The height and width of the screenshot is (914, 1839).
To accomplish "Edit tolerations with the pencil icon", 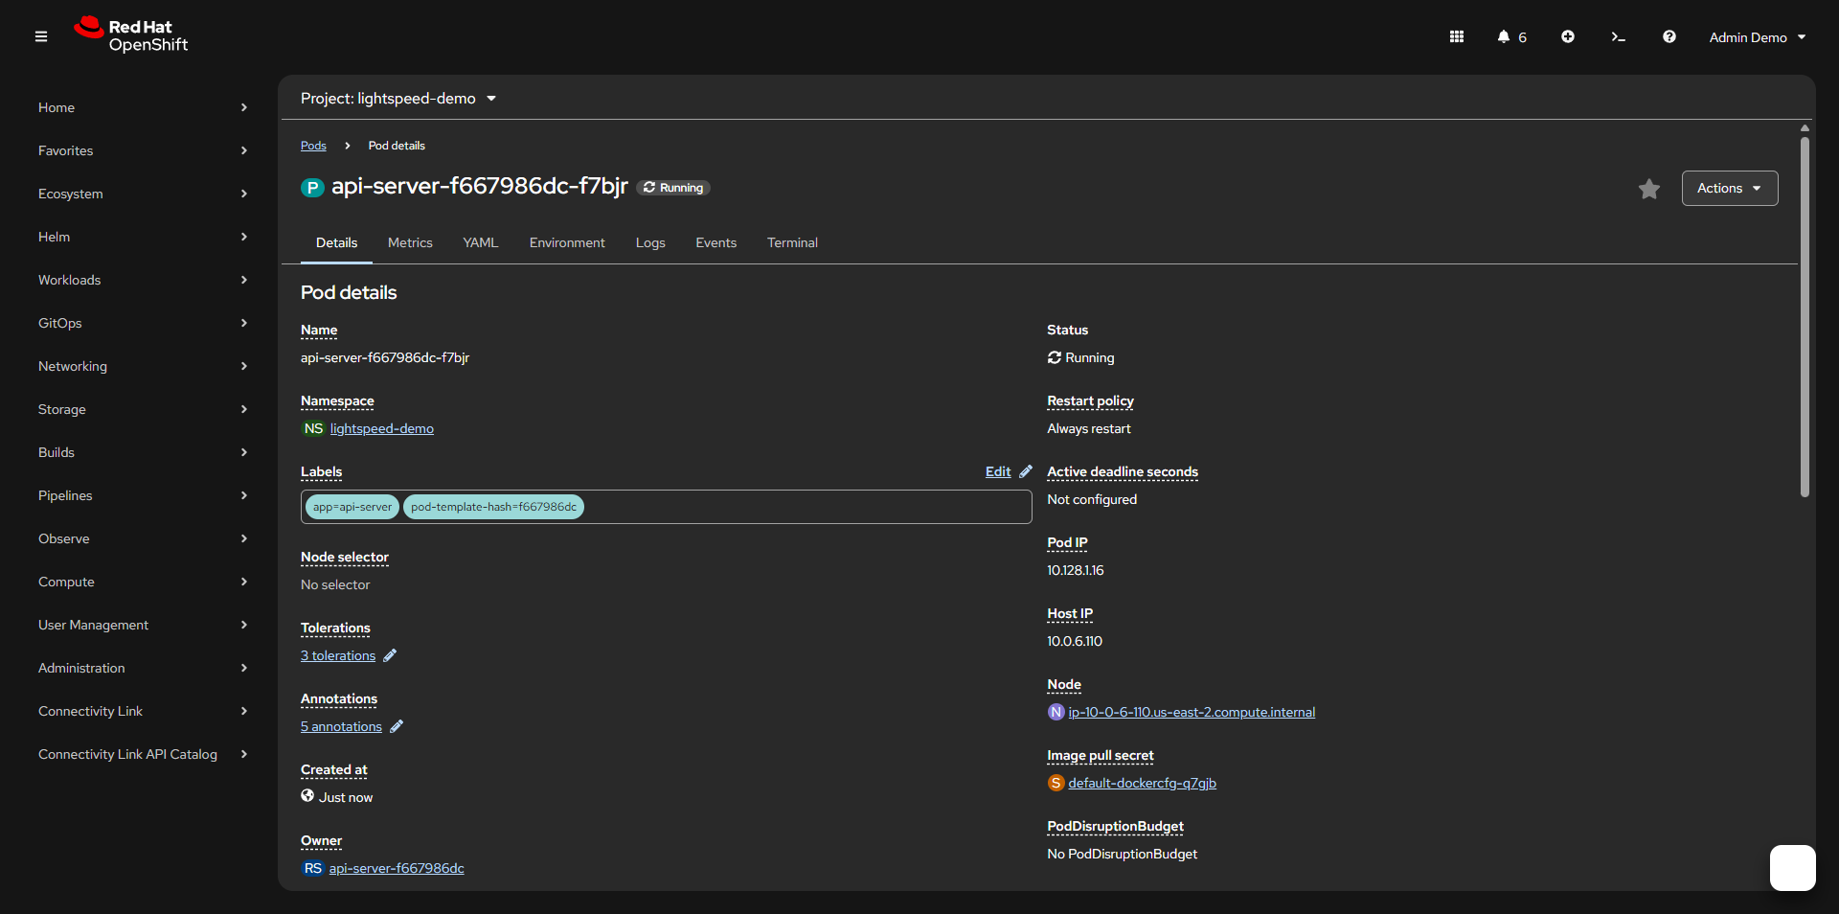I will 390,655.
